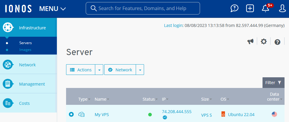The height and width of the screenshot is (122, 289).
Task: Expand the MENU dropdown in header
Action: (52, 9)
